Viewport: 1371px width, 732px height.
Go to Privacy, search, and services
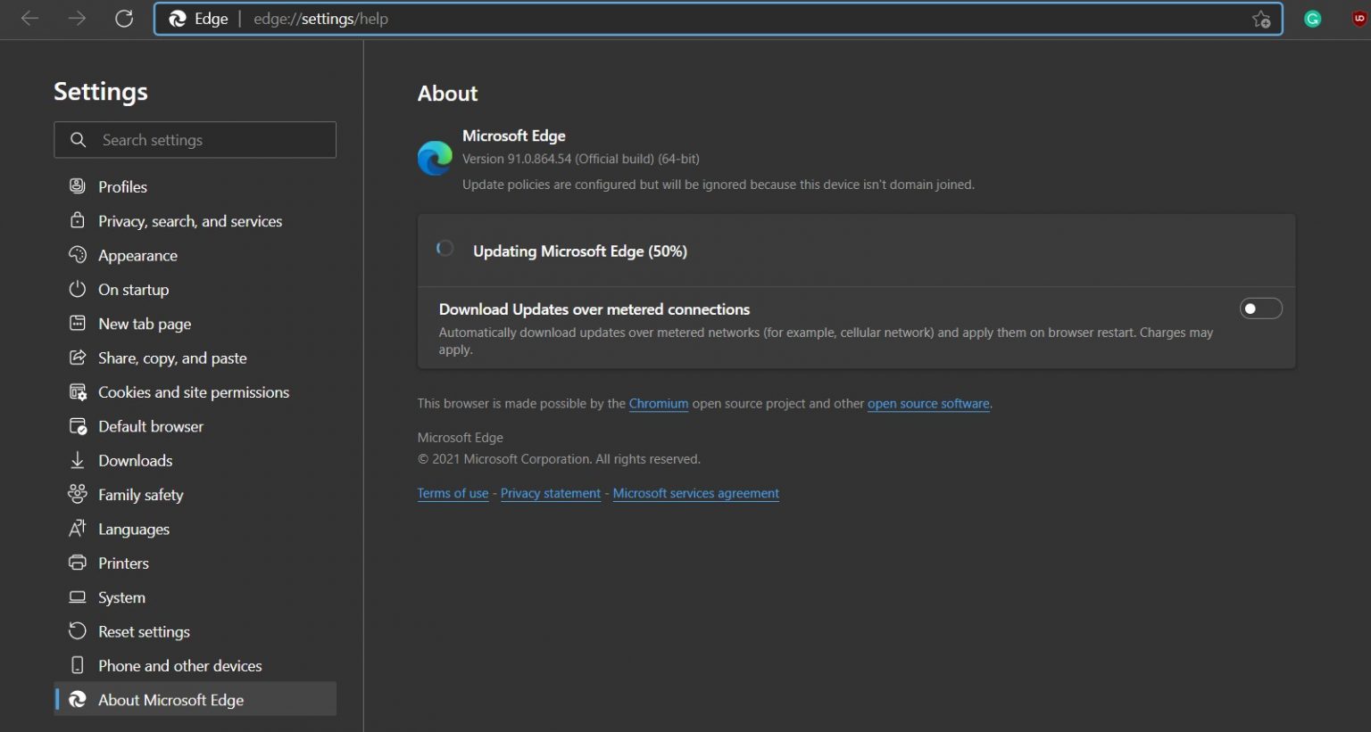click(189, 221)
